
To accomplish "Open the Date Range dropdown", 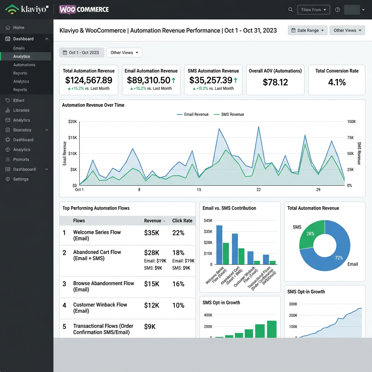I will click(x=307, y=31).
